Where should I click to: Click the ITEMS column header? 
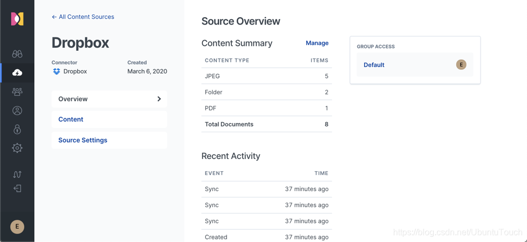[x=319, y=61]
